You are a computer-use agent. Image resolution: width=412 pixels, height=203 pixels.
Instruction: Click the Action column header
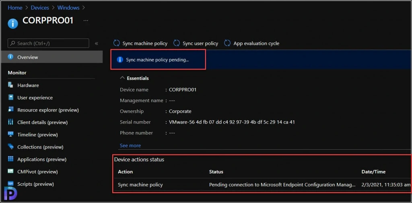(126, 172)
